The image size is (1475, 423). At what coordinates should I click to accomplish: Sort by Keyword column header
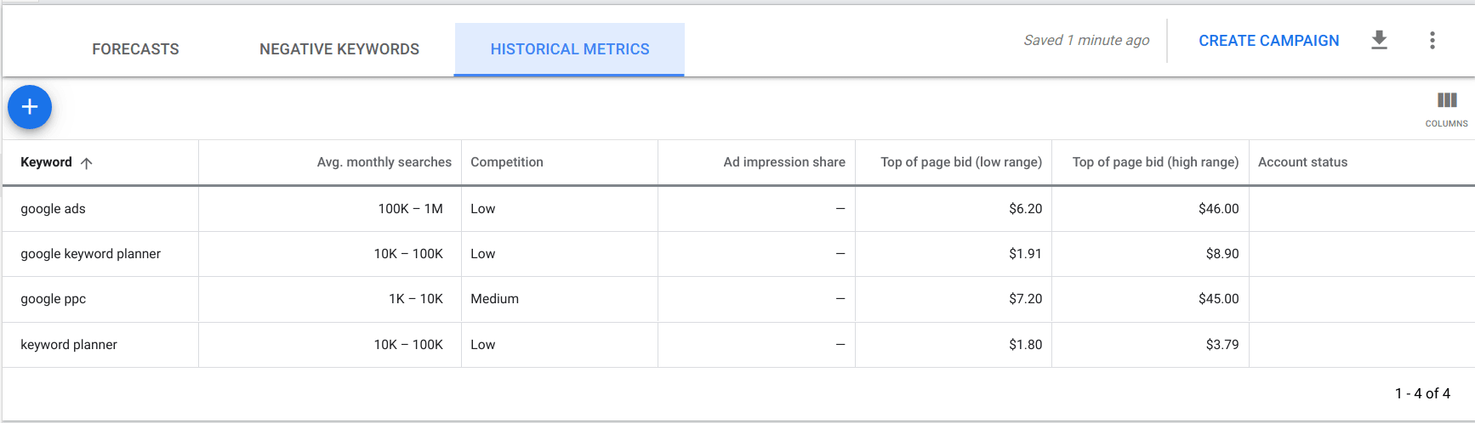click(x=46, y=162)
